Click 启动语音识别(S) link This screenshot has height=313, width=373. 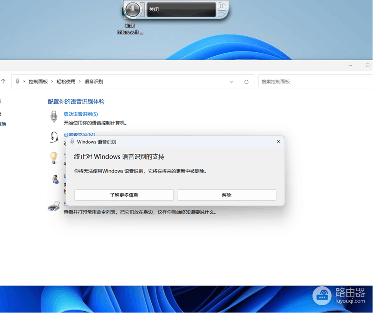81,114
